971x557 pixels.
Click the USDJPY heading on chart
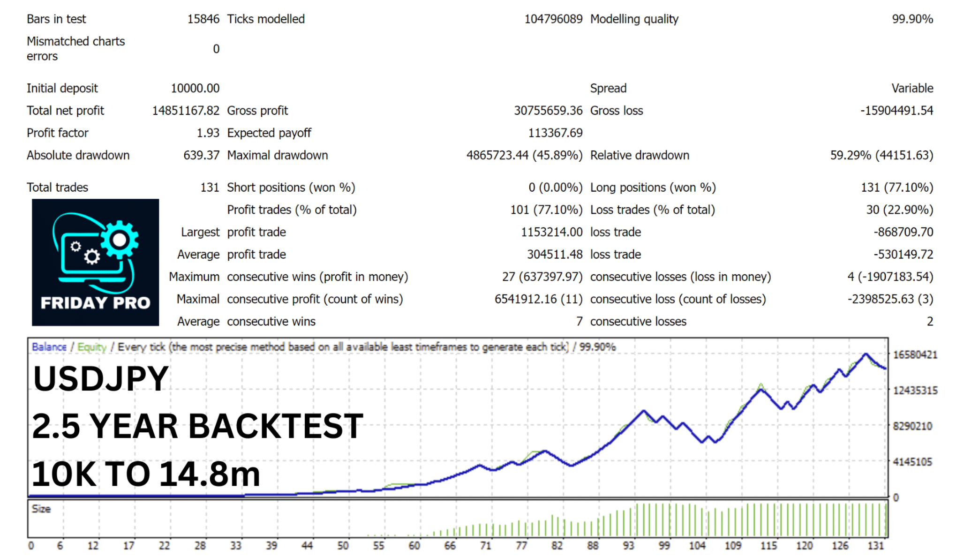(x=101, y=378)
